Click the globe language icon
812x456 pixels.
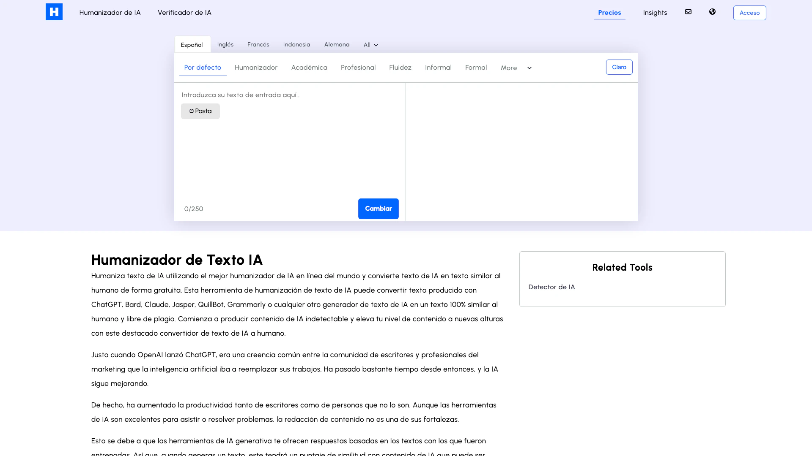point(712,12)
